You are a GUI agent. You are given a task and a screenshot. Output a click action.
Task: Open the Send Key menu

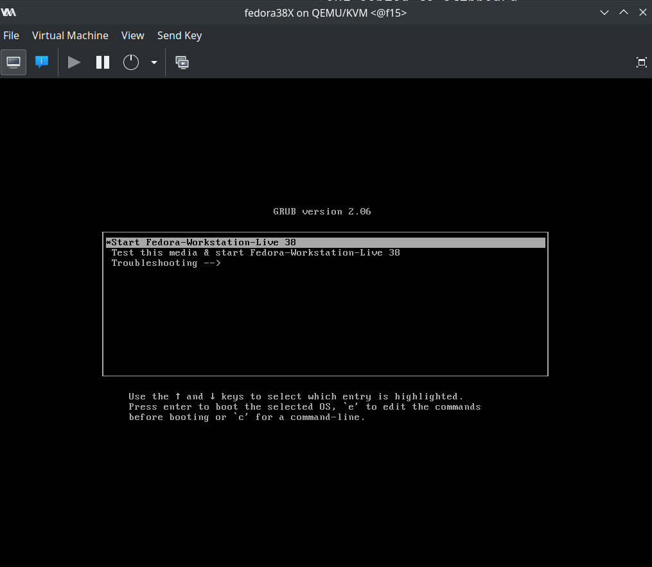(180, 36)
